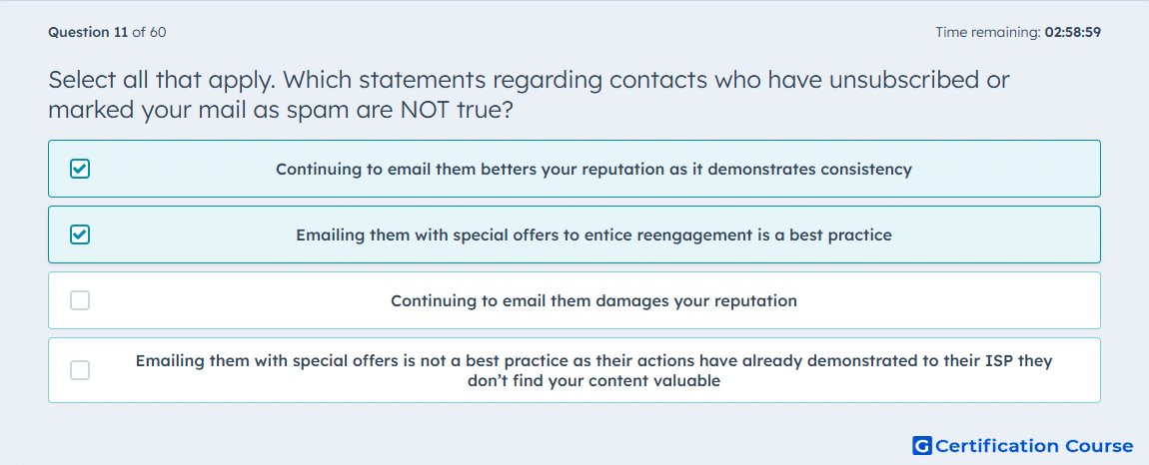Click 'don't find your content valuable' text line
Viewport: 1149px width, 465px height.
[593, 381]
